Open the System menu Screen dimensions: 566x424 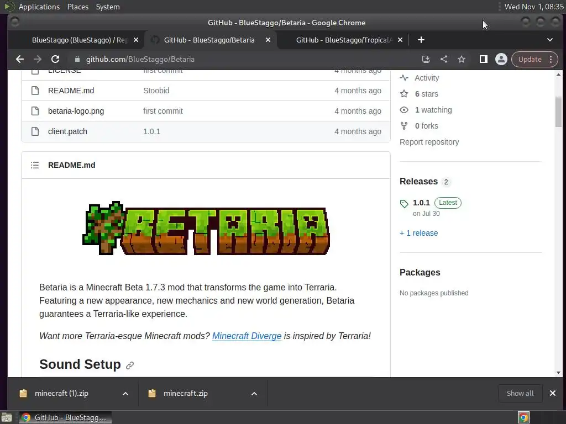coord(108,7)
